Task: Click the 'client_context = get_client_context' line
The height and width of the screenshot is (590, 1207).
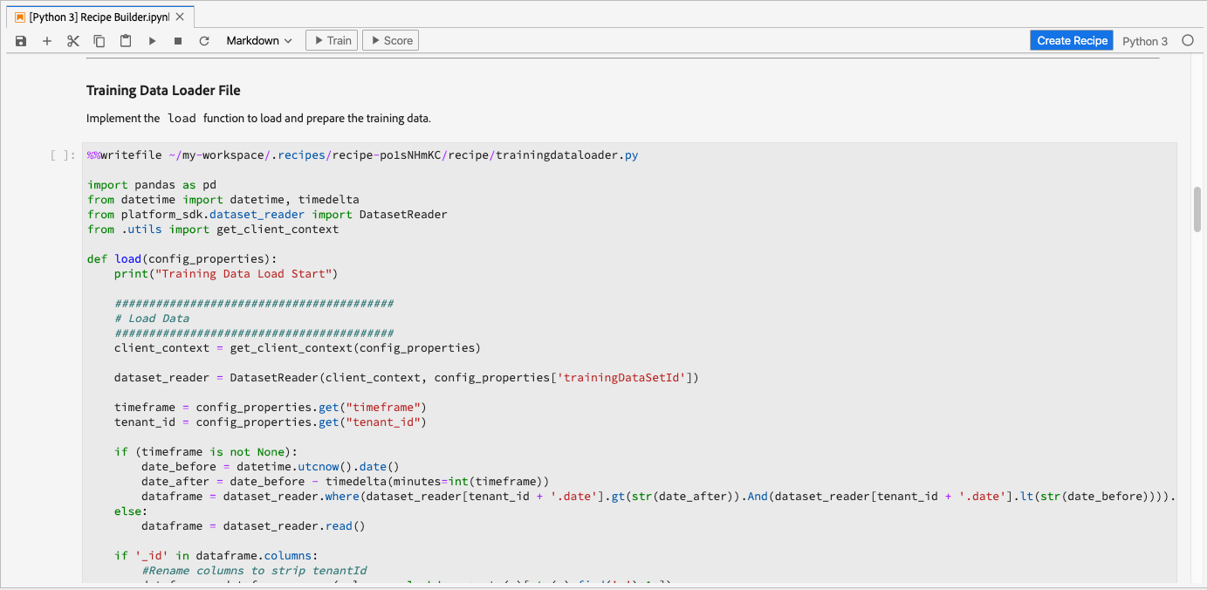Action: [x=298, y=348]
